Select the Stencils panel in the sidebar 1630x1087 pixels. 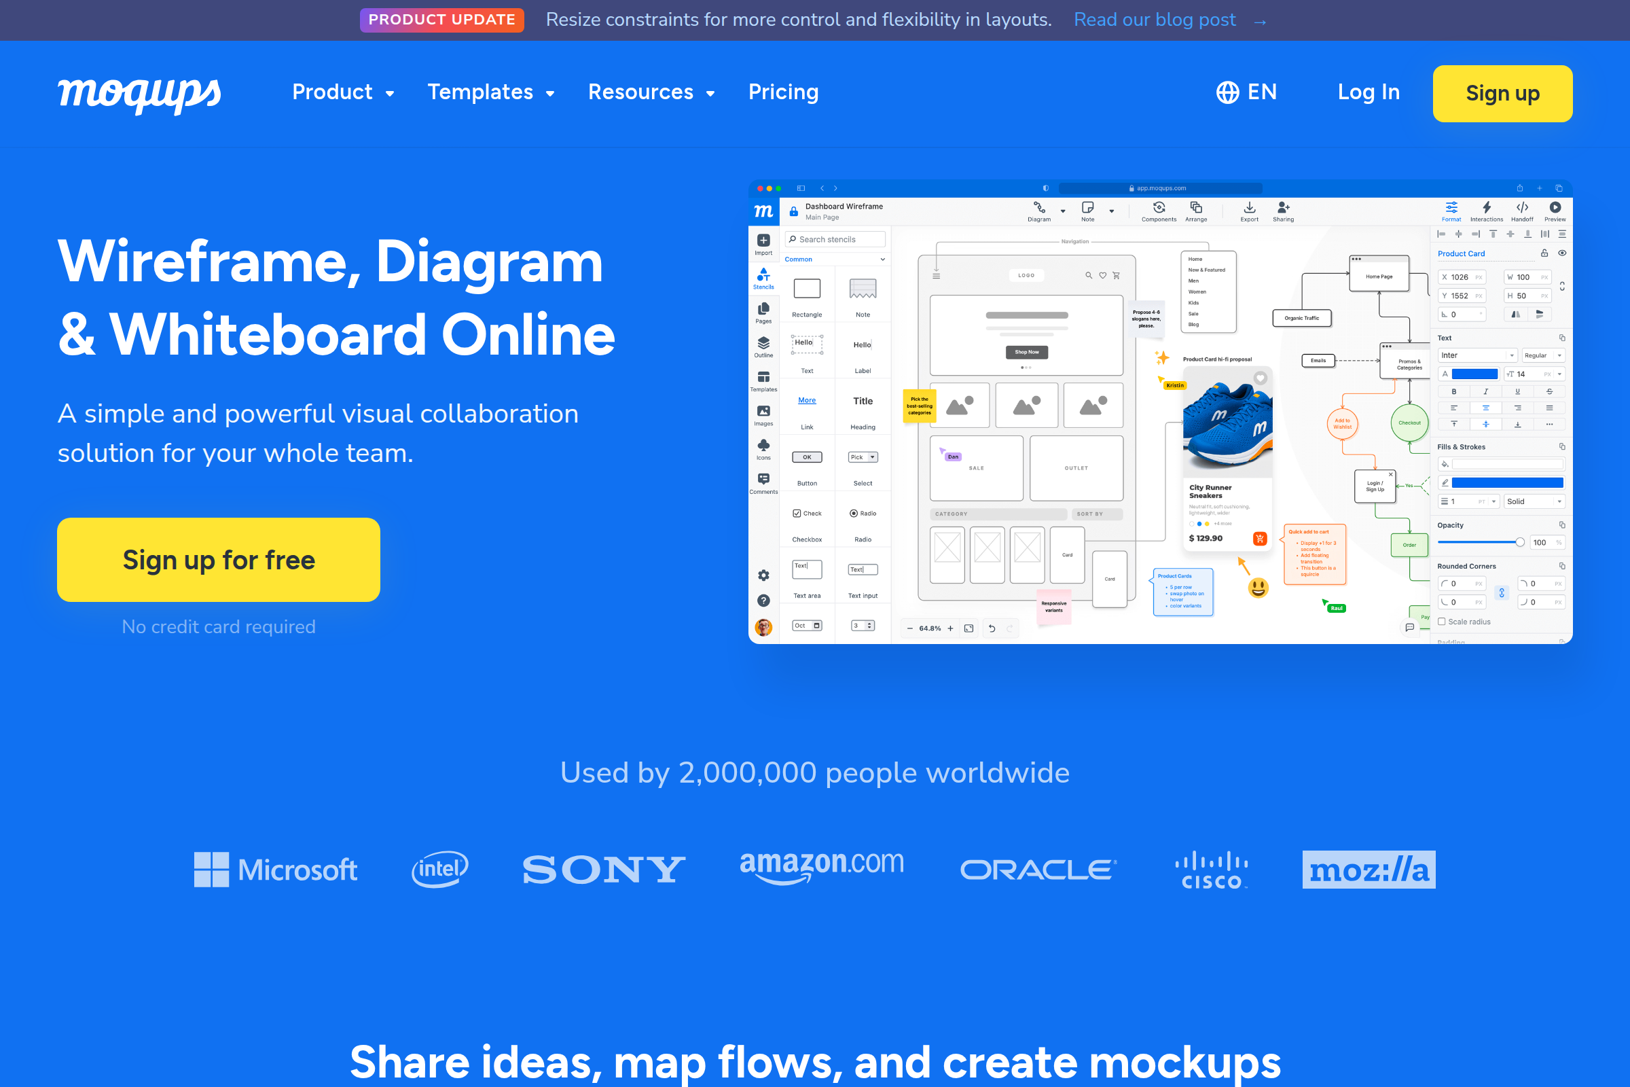point(765,278)
